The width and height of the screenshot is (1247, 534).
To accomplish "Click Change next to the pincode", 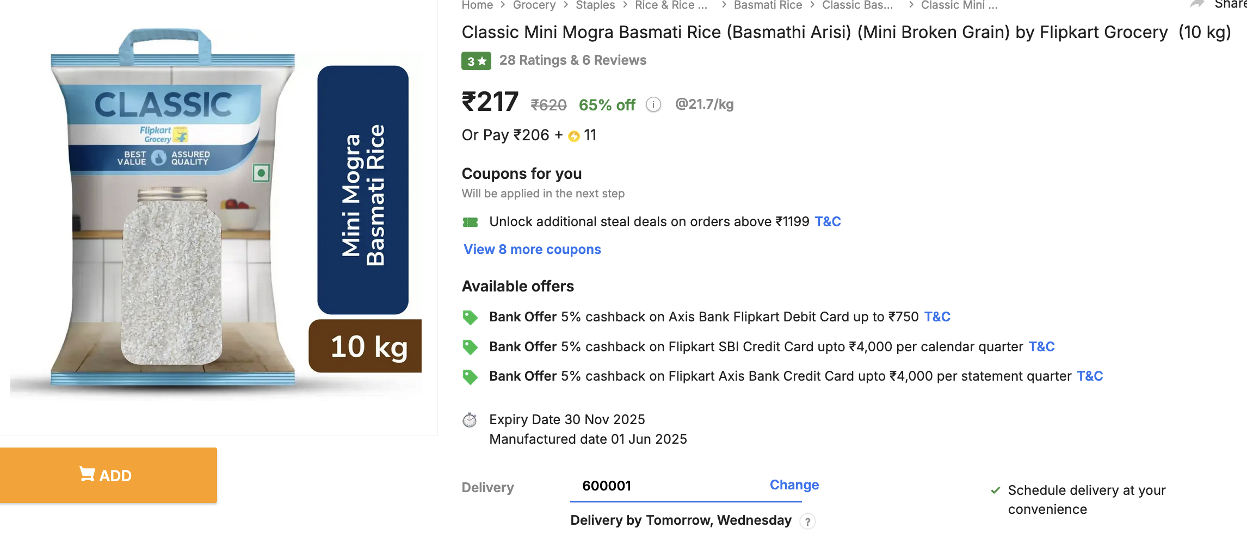I will (794, 485).
